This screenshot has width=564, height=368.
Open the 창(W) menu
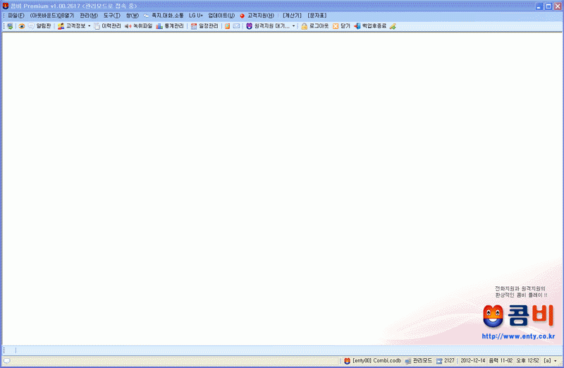[x=132, y=16]
